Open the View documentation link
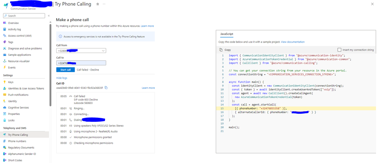The image size is (378, 163). pyautogui.click(x=292, y=42)
